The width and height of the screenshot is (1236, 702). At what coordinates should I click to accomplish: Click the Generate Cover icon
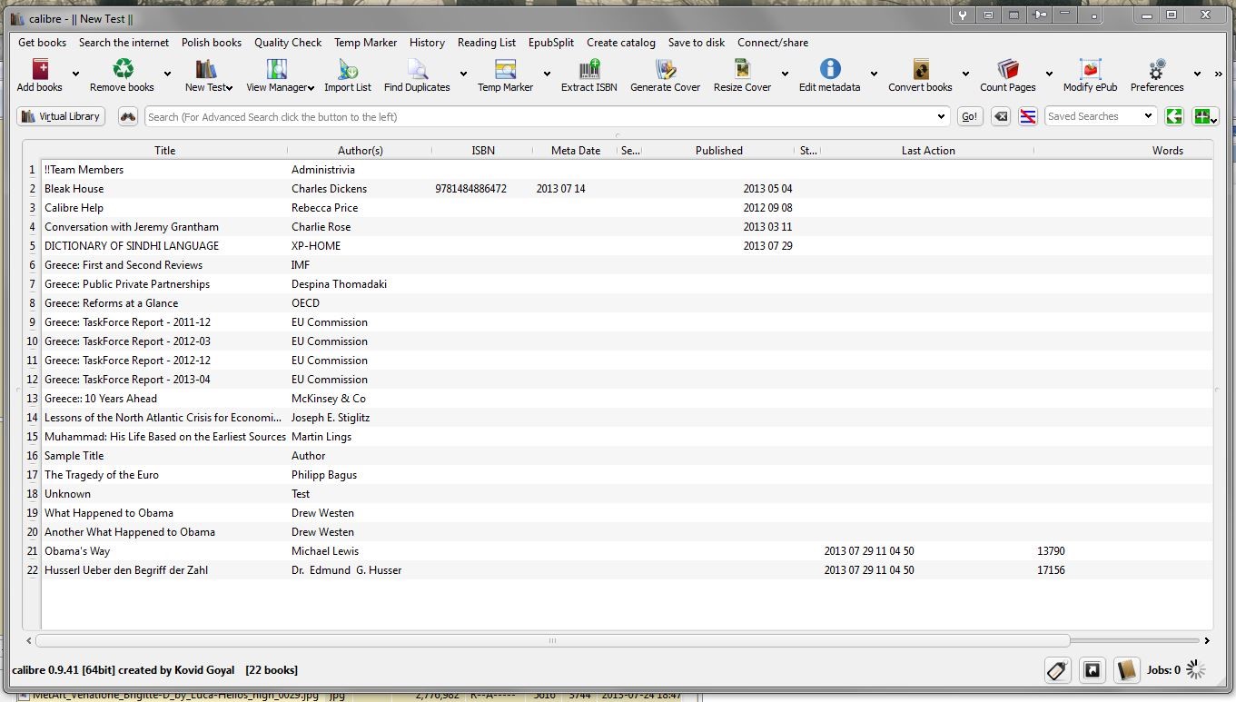pos(666,69)
